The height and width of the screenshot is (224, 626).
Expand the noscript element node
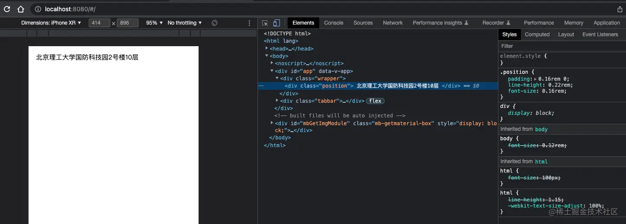pos(272,63)
